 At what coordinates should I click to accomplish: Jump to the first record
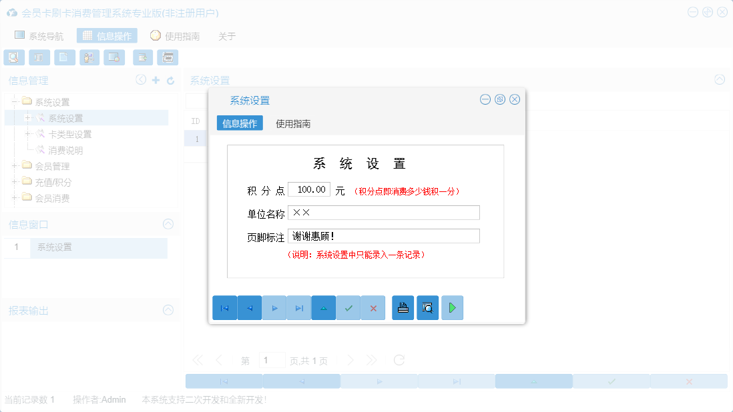225,307
